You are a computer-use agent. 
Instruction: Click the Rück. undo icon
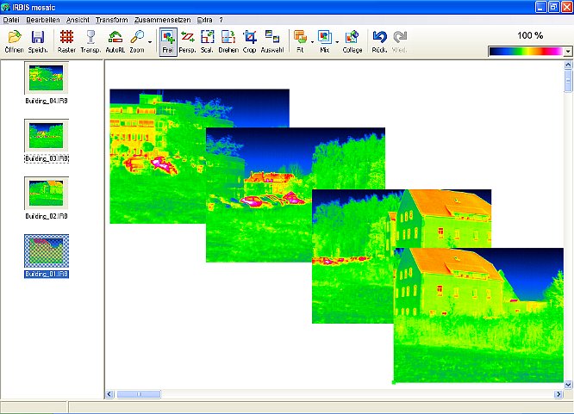pos(379,37)
